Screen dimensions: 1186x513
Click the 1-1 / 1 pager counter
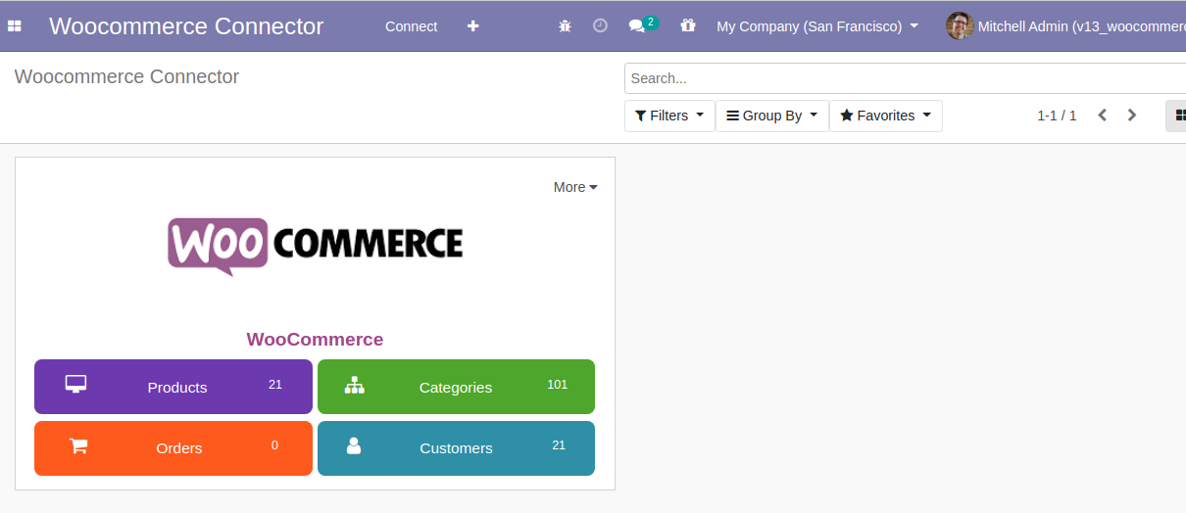pyautogui.click(x=1057, y=116)
